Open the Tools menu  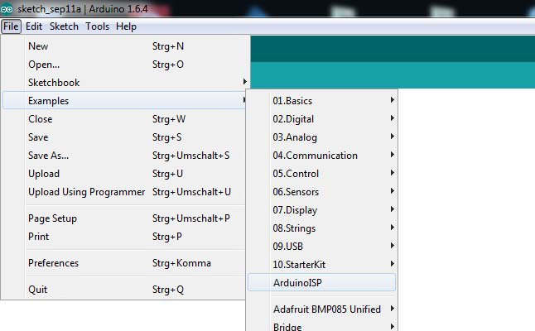click(x=97, y=26)
